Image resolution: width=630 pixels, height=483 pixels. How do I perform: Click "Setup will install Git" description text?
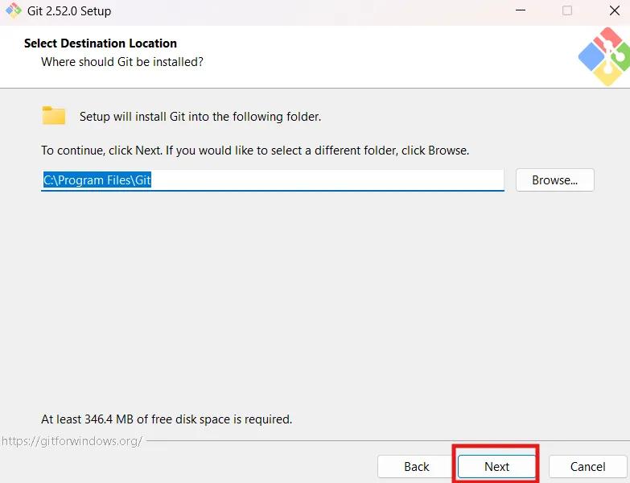click(200, 117)
